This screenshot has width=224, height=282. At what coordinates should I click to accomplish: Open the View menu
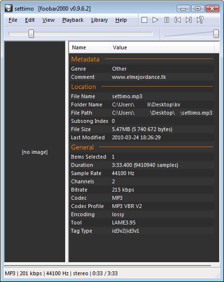[x=48, y=20]
